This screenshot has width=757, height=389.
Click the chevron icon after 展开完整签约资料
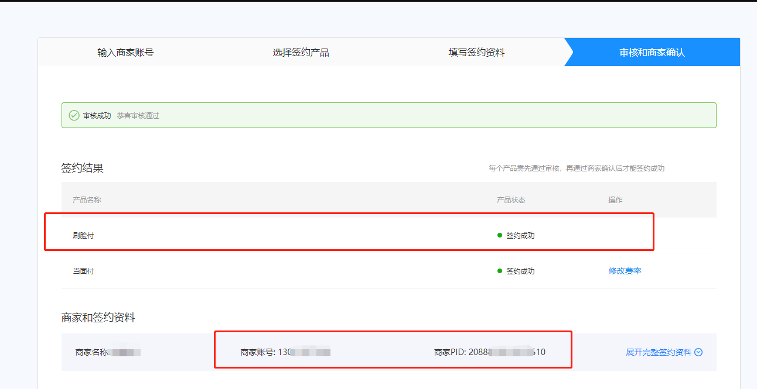[698, 352]
